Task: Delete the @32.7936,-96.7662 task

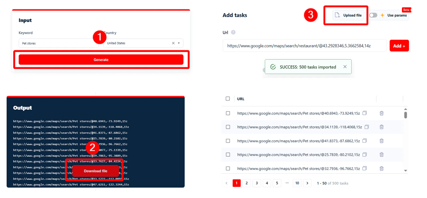Action: (x=382, y=168)
